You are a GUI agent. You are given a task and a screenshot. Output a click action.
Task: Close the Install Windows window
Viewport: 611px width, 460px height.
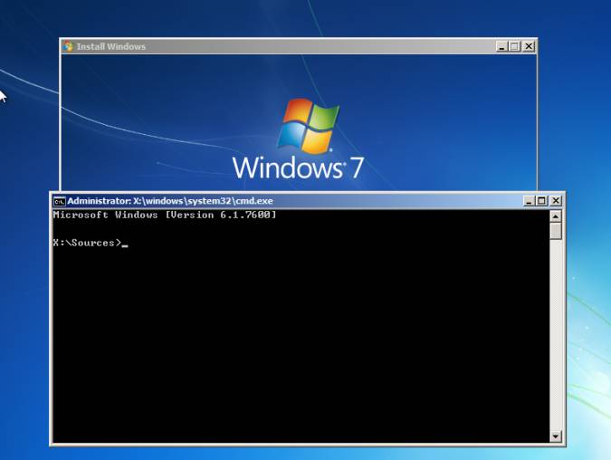pos(529,46)
